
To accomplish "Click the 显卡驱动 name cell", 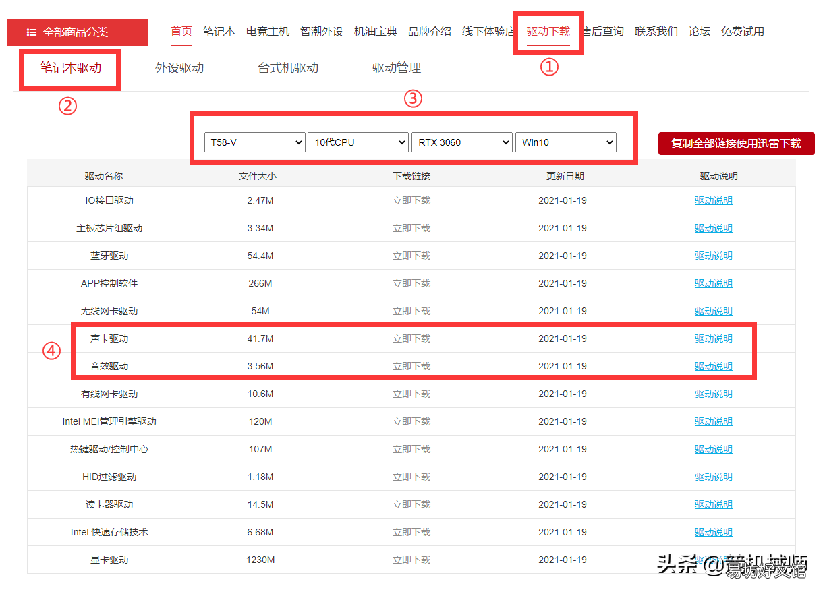I will (x=109, y=560).
